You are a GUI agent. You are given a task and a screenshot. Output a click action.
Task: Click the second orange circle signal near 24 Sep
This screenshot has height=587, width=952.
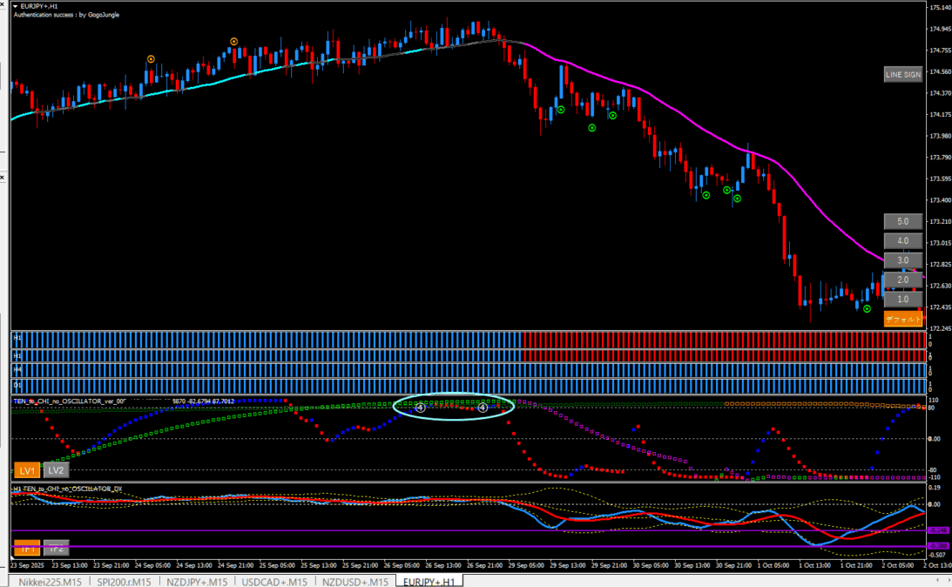click(233, 41)
